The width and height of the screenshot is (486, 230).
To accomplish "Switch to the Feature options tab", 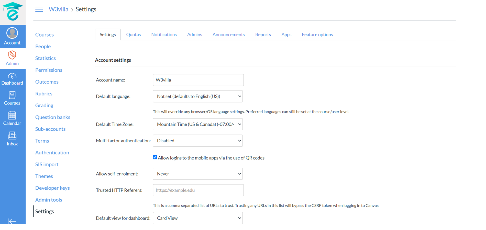I will tap(317, 34).
